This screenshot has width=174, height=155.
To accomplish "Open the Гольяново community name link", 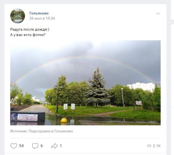I will click(x=39, y=13).
